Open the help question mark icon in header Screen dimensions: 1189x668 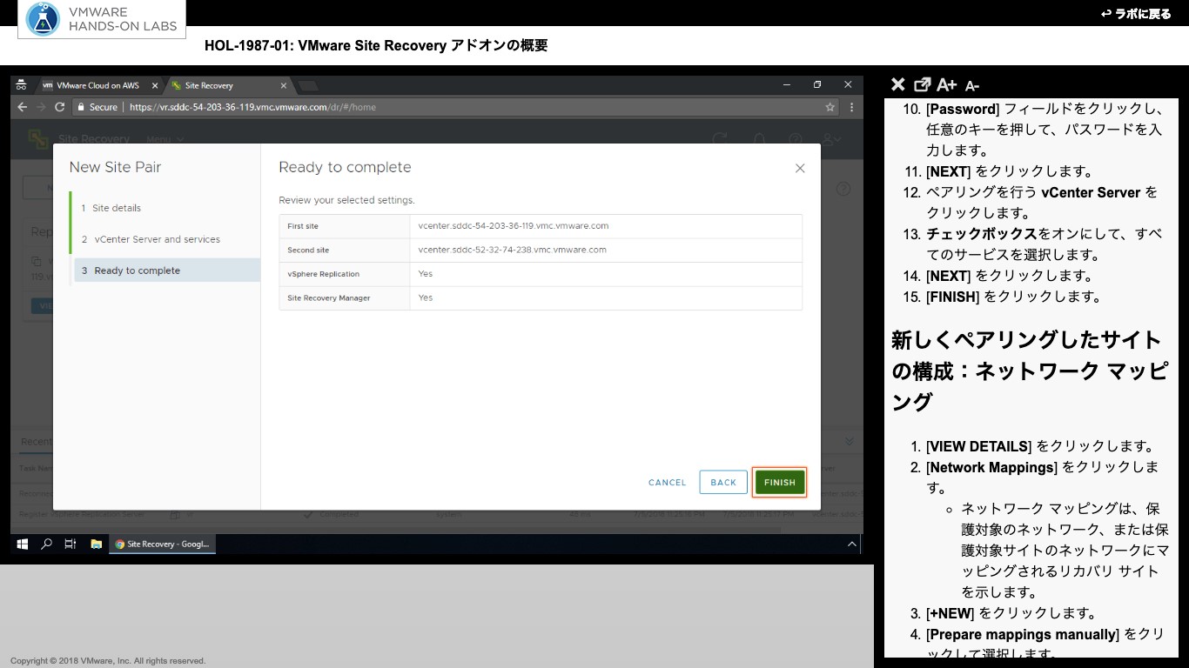tap(796, 139)
